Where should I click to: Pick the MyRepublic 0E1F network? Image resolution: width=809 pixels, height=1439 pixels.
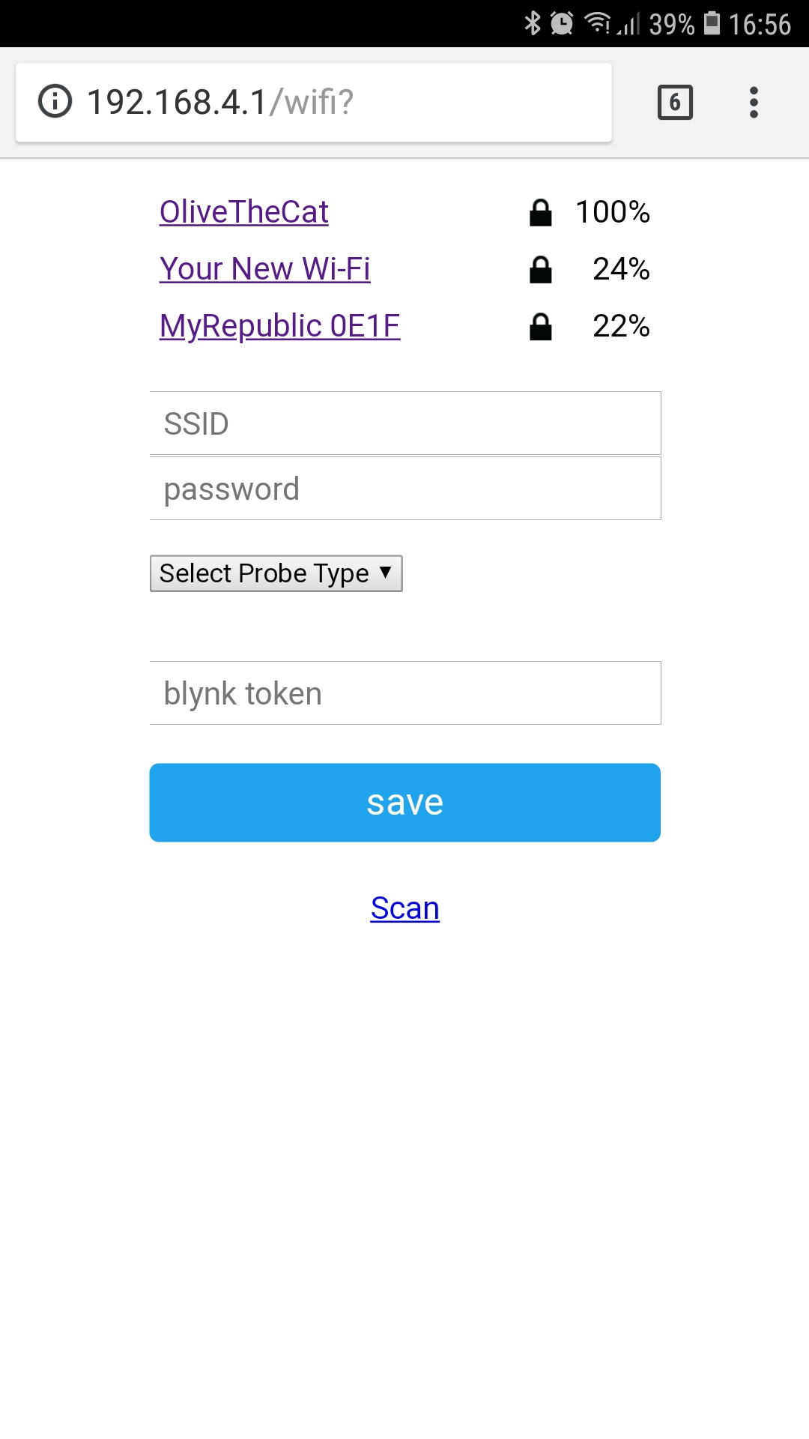[x=279, y=326]
